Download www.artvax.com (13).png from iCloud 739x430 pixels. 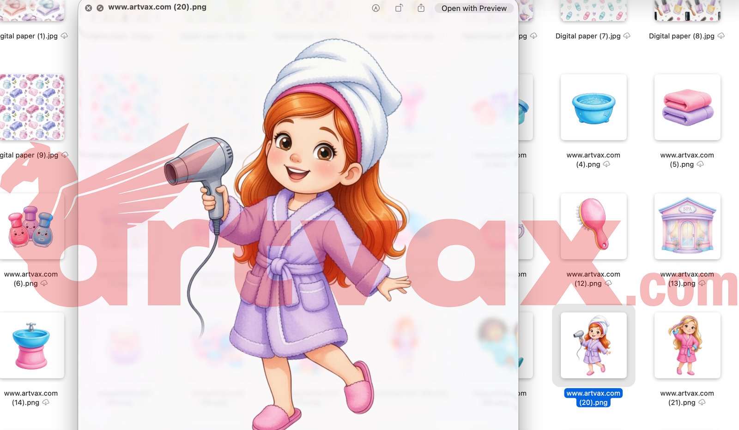(703, 283)
